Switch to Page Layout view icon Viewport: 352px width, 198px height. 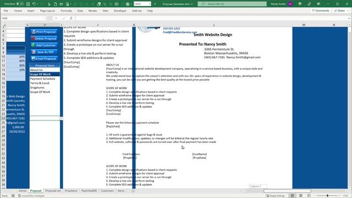301,196
